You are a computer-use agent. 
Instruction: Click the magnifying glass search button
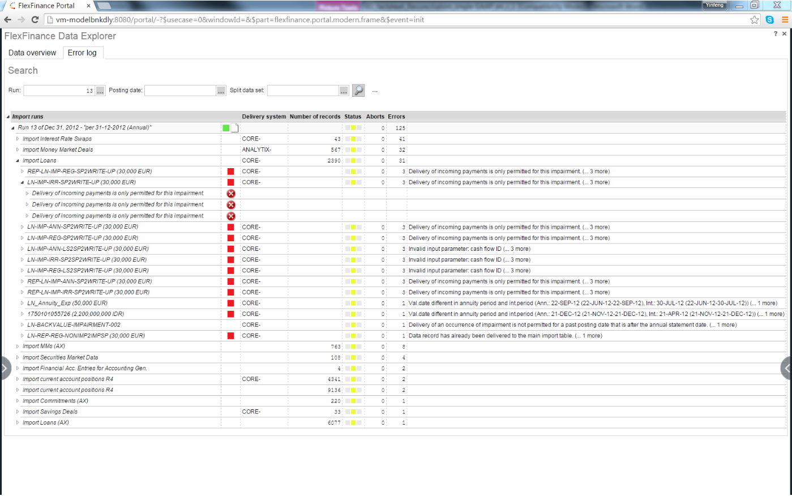(358, 91)
